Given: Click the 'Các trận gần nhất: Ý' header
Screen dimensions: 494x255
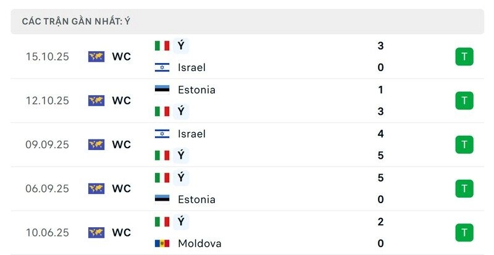Looking at the screenshot, I should click(76, 22).
